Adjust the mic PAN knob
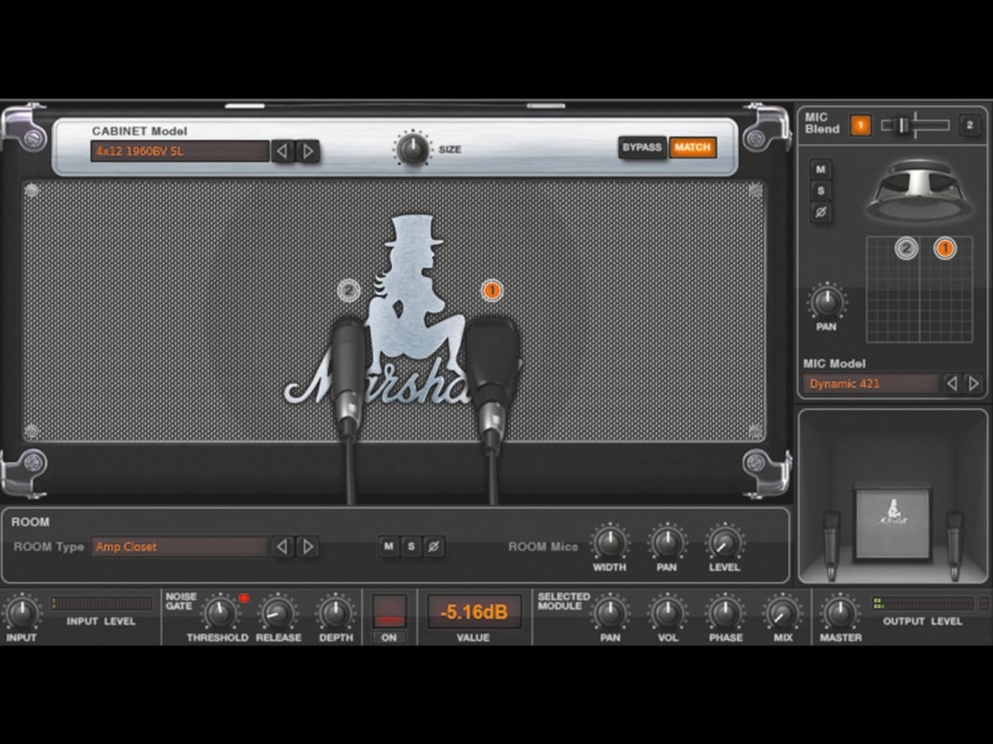993x744 pixels. [x=826, y=301]
